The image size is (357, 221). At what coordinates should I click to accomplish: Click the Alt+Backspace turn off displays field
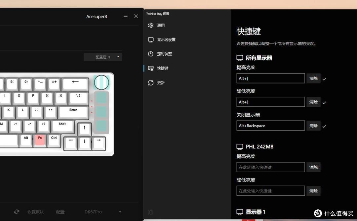point(270,126)
